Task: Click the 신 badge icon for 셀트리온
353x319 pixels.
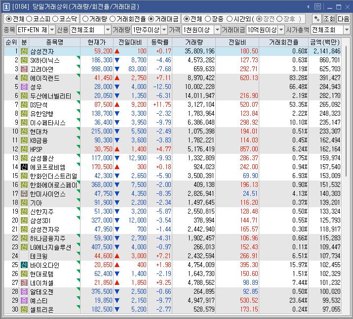Action: click(x=24, y=309)
